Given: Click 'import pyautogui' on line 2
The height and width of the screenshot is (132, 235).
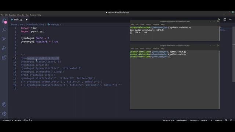Looking at the screenshot, I should point(33,32).
